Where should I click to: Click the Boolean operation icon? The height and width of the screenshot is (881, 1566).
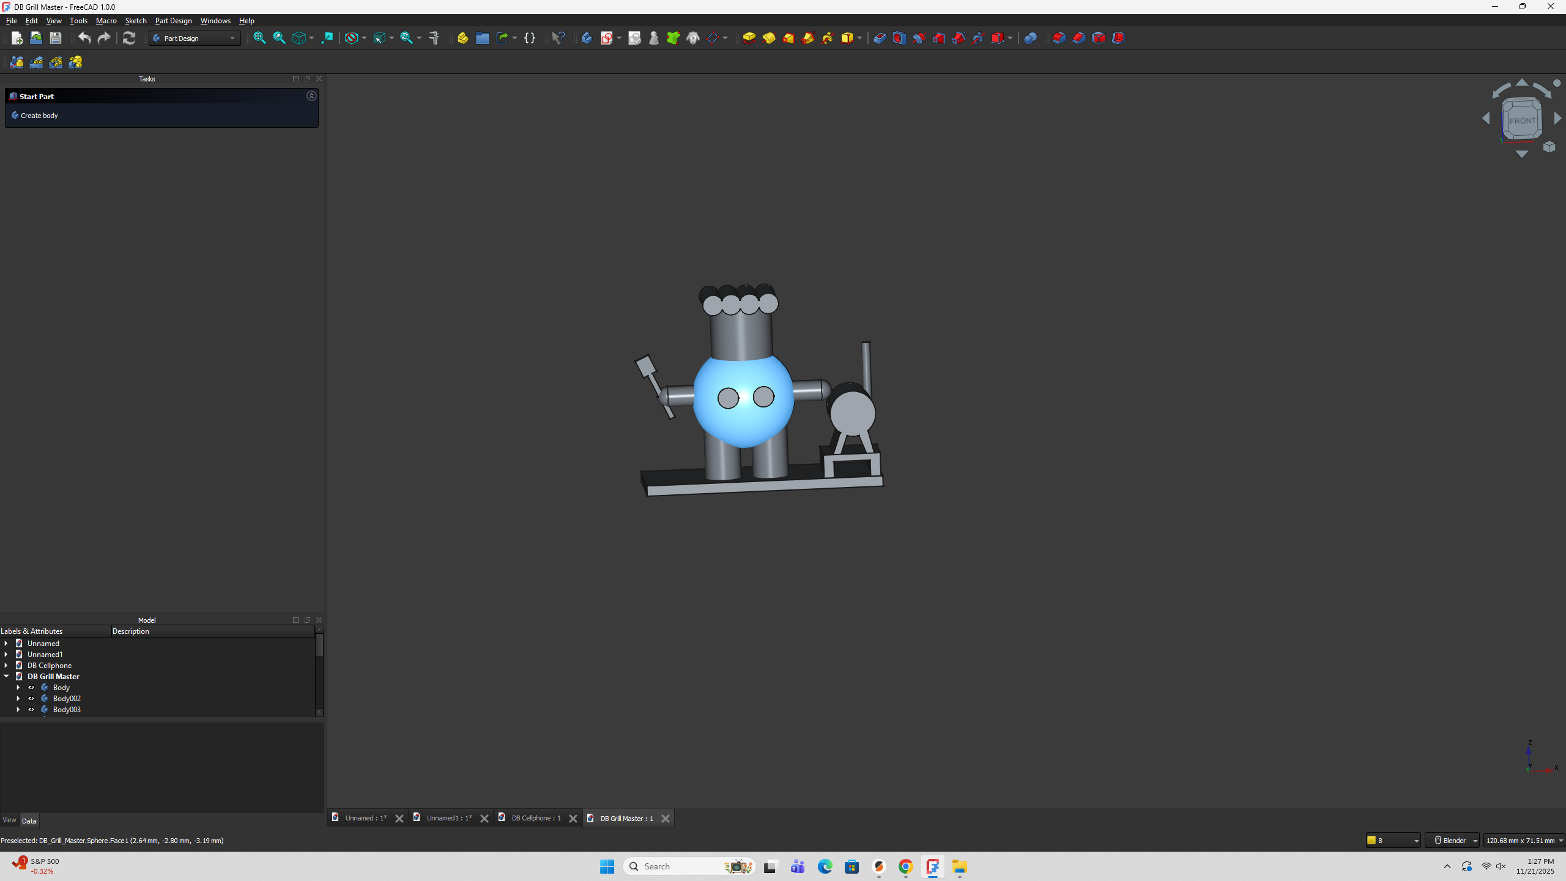click(x=1030, y=38)
